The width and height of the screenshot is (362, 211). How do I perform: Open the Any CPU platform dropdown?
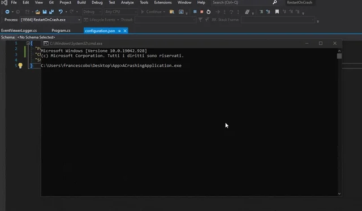(120, 12)
